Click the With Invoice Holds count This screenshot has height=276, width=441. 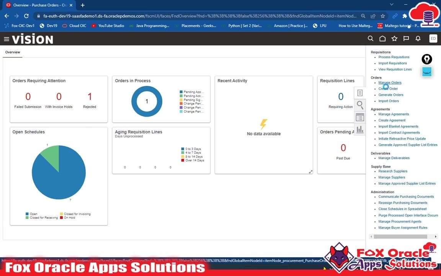click(59, 97)
